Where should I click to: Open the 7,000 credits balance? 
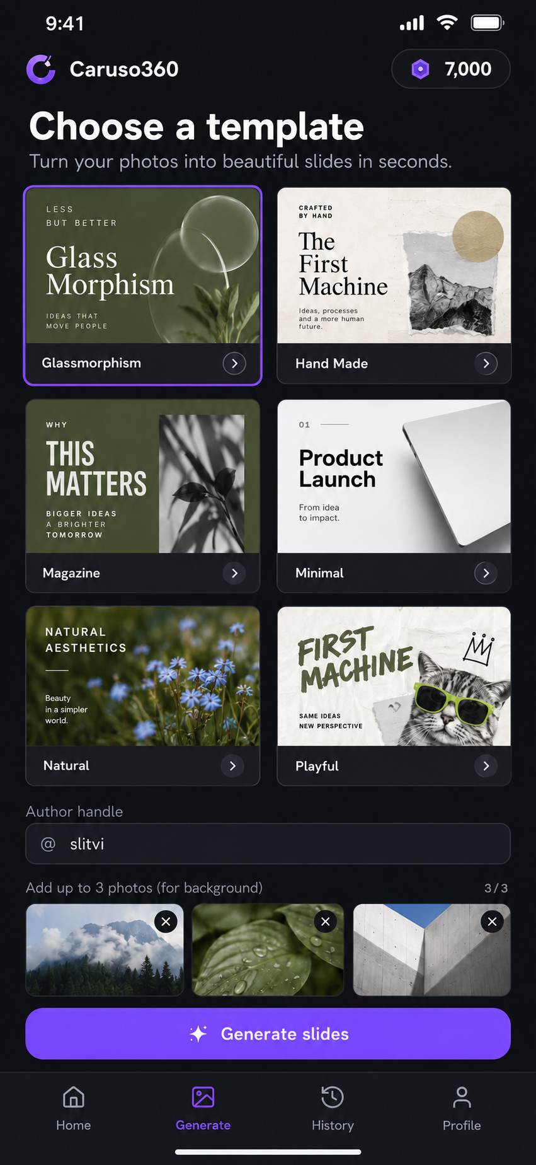[451, 69]
